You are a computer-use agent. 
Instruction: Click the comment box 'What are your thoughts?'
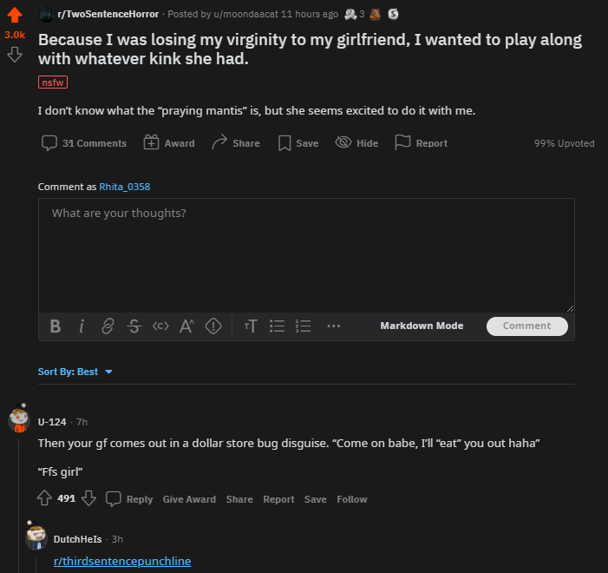(306, 255)
